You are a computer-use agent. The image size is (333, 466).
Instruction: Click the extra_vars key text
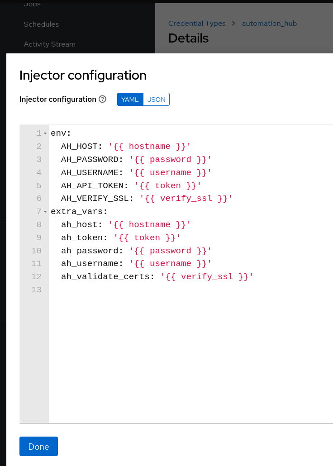(x=78, y=211)
